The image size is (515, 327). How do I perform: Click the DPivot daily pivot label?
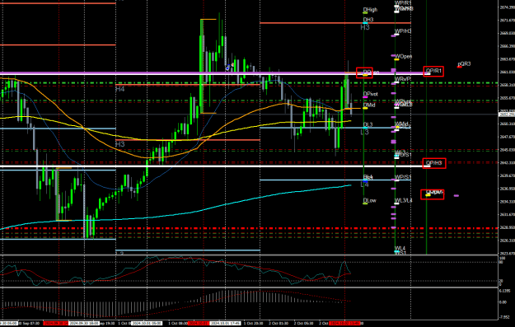tap(371, 94)
